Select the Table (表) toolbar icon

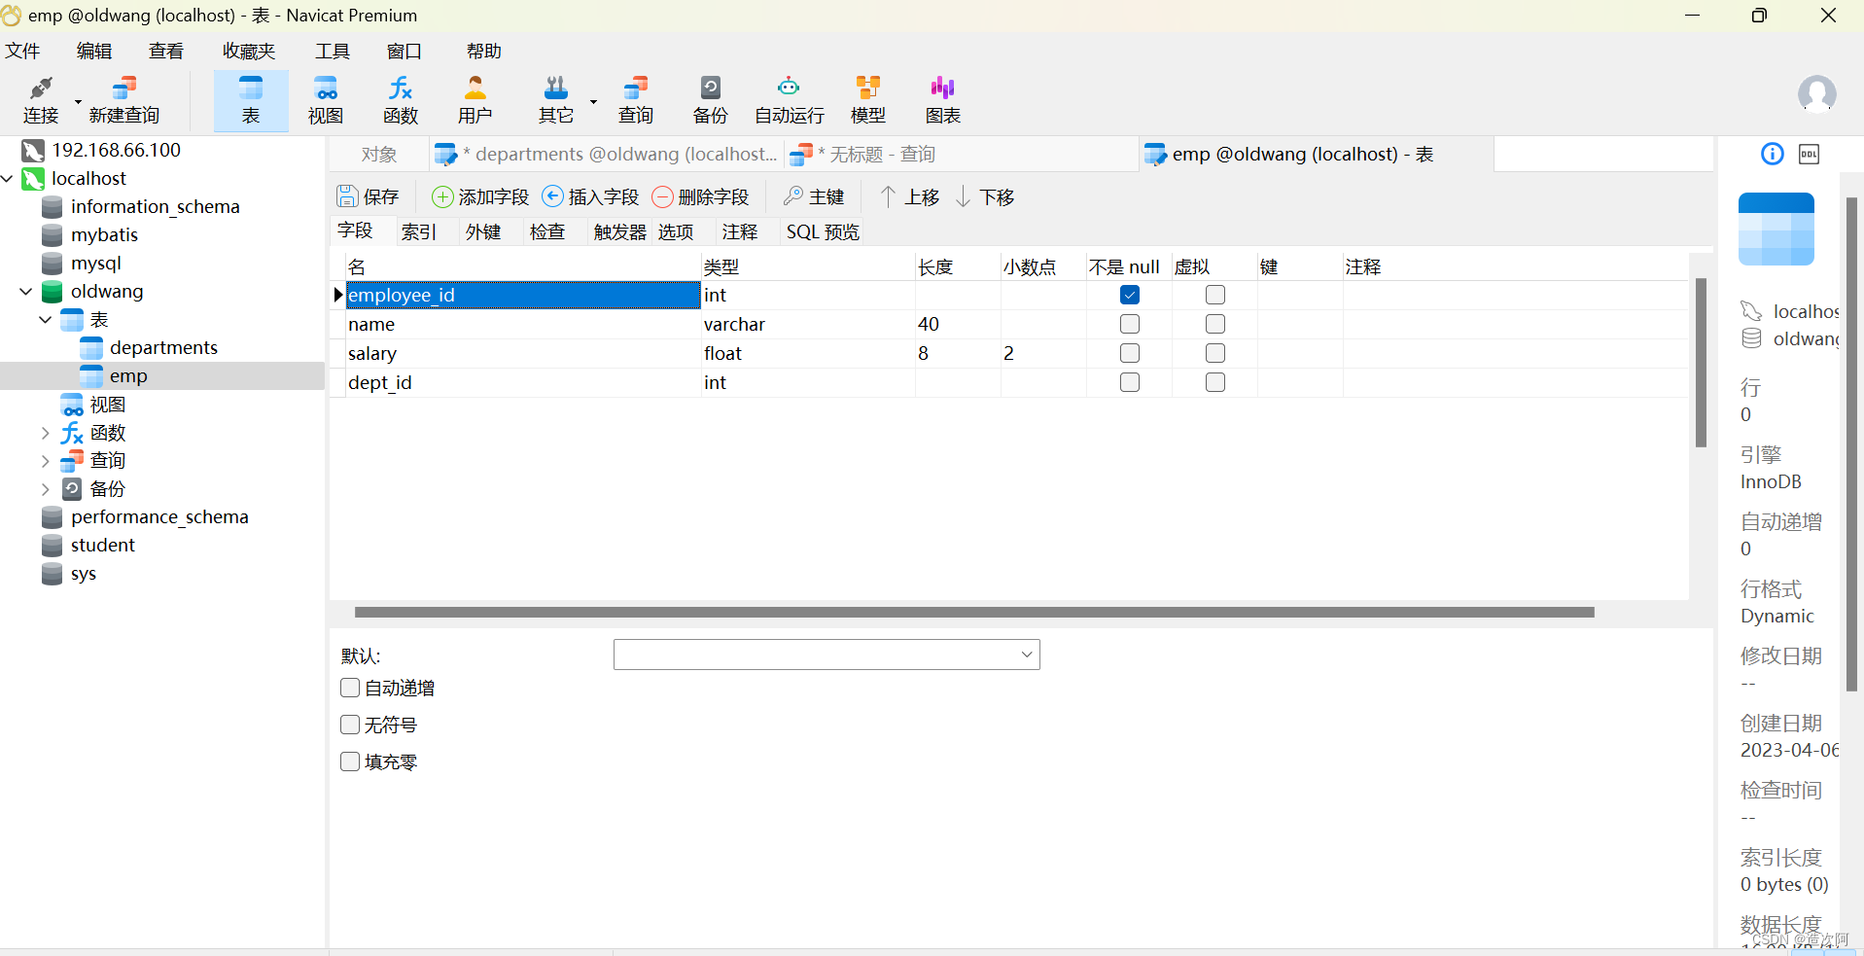[251, 100]
